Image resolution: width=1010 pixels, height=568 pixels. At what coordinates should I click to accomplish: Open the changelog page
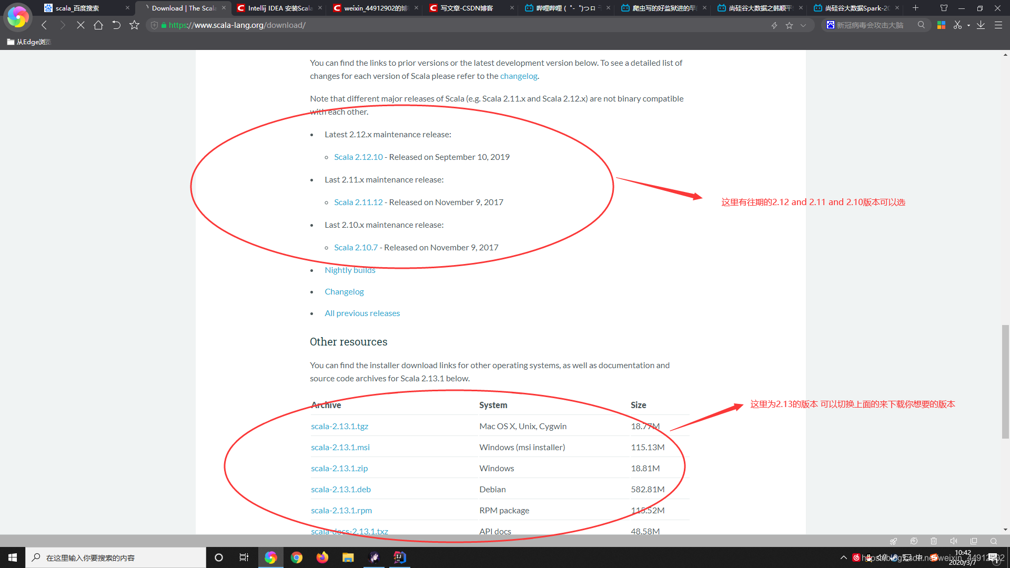click(518, 76)
